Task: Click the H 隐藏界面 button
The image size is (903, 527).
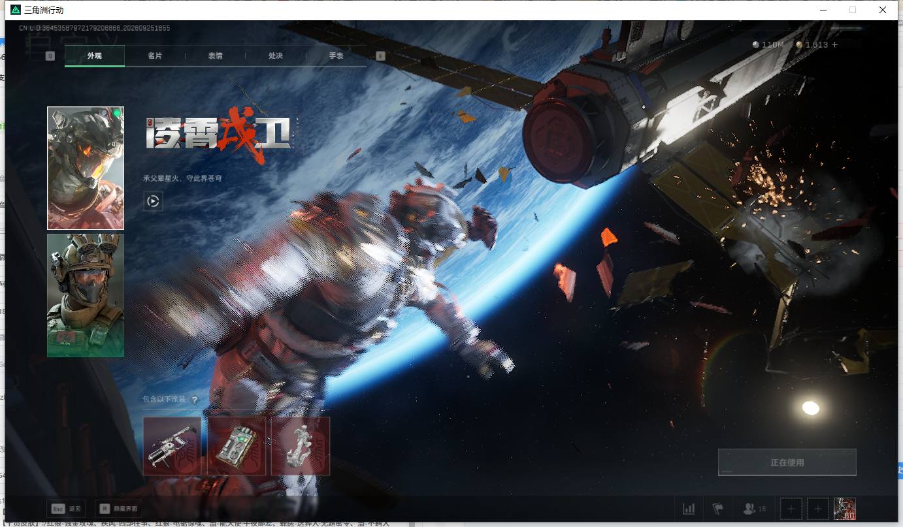Action: (x=118, y=509)
